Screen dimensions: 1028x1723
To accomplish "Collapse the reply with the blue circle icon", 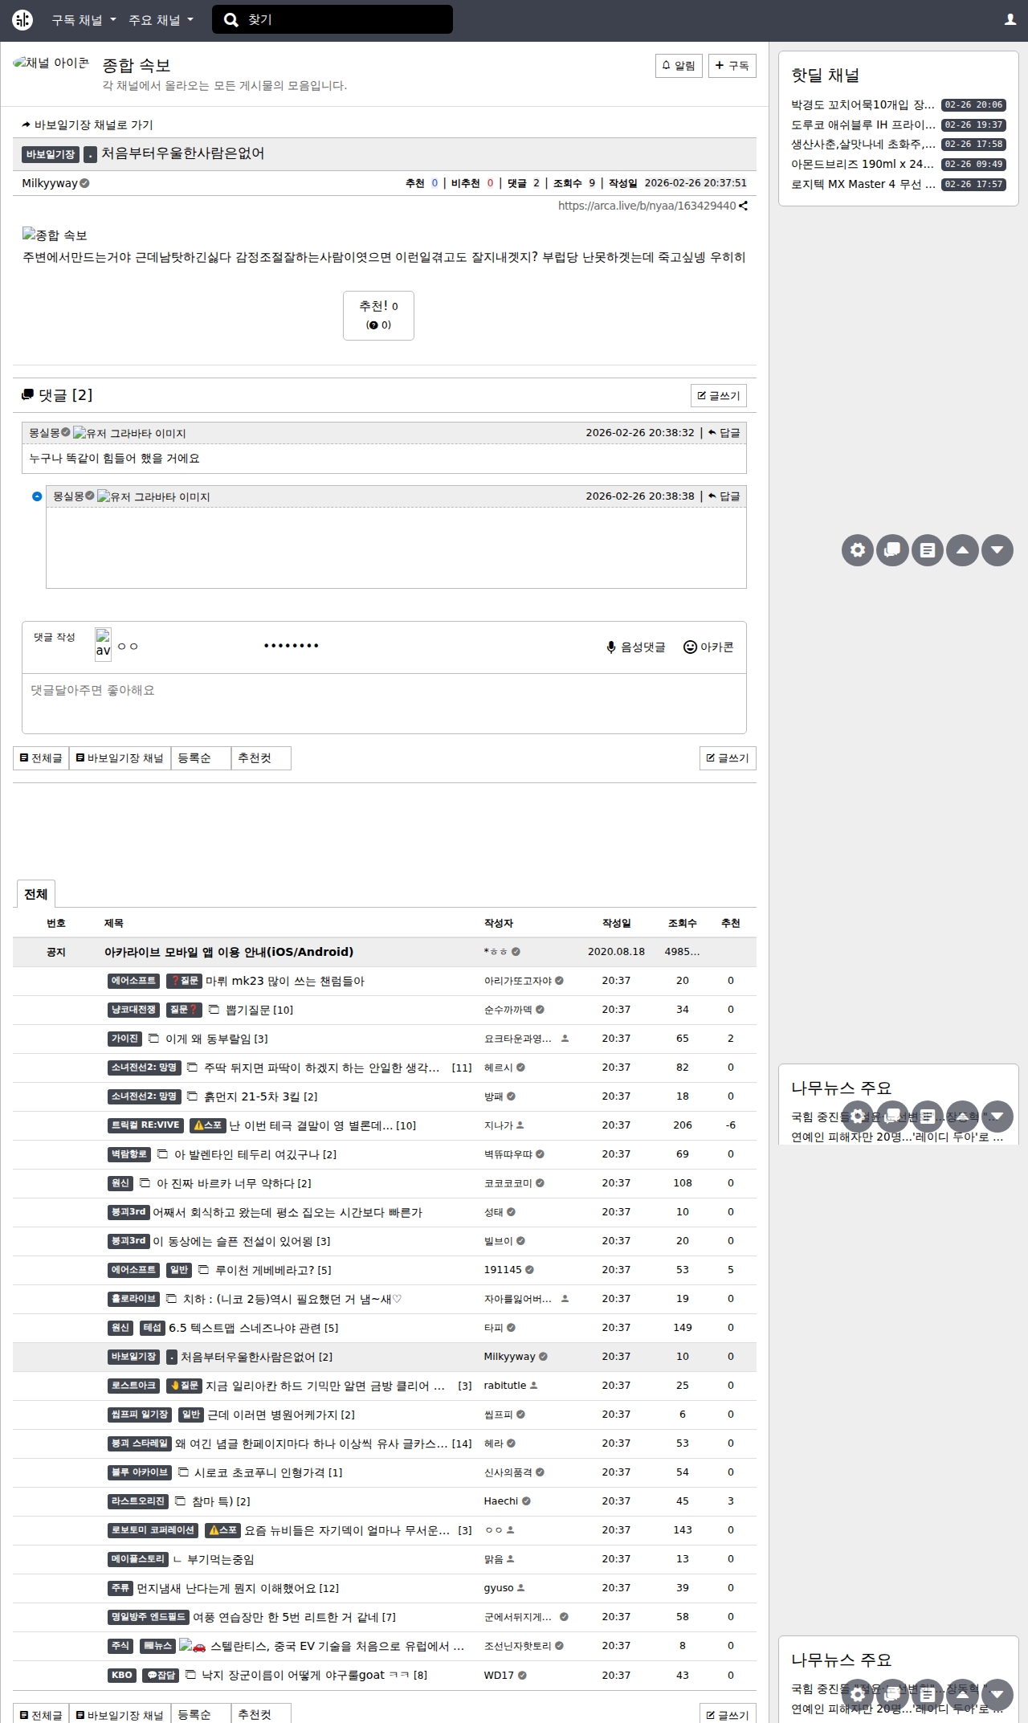I will pyautogui.click(x=37, y=496).
